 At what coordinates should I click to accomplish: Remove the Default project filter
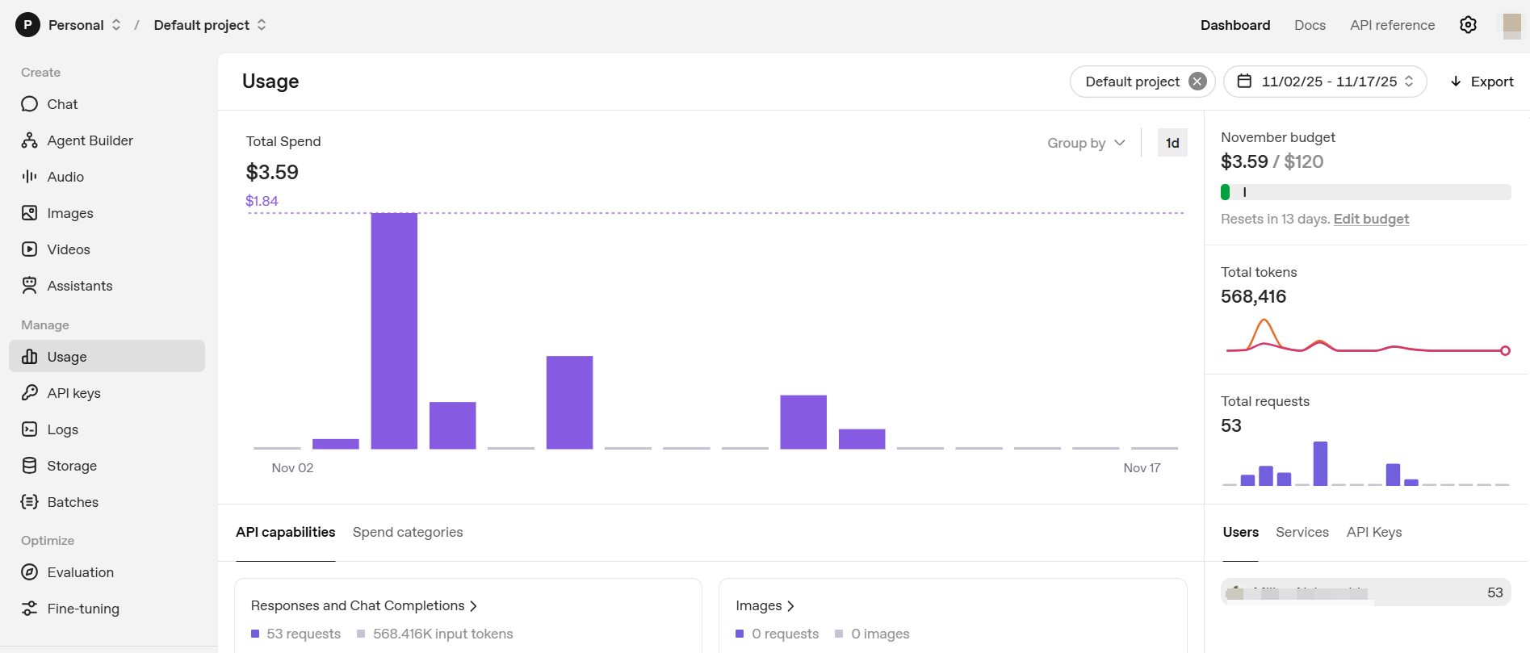(1197, 82)
